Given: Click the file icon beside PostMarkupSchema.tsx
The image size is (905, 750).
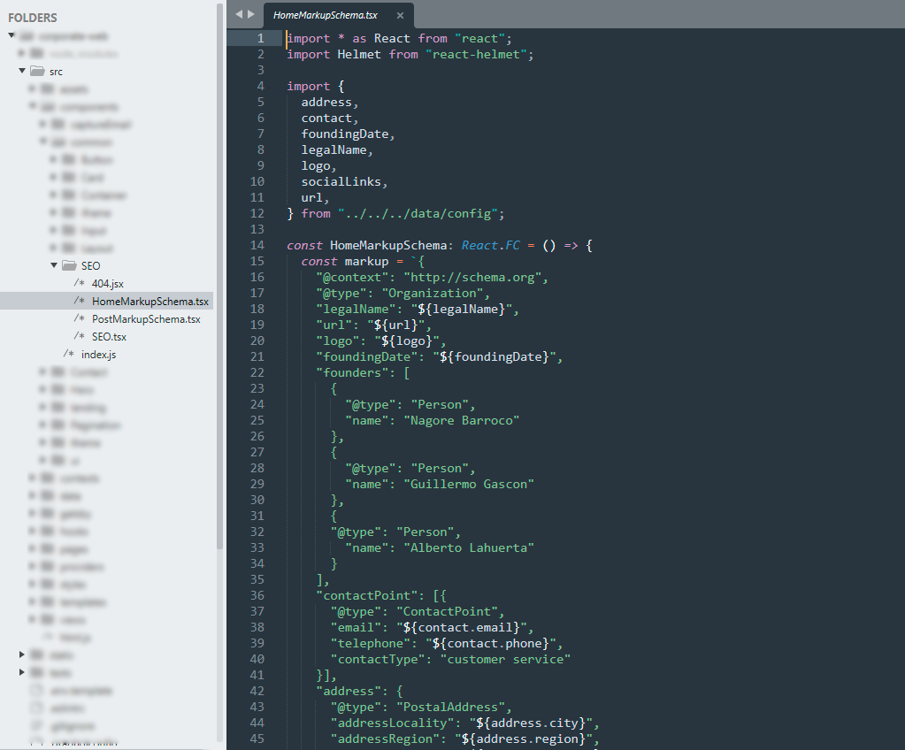Looking at the screenshot, I should [x=80, y=318].
